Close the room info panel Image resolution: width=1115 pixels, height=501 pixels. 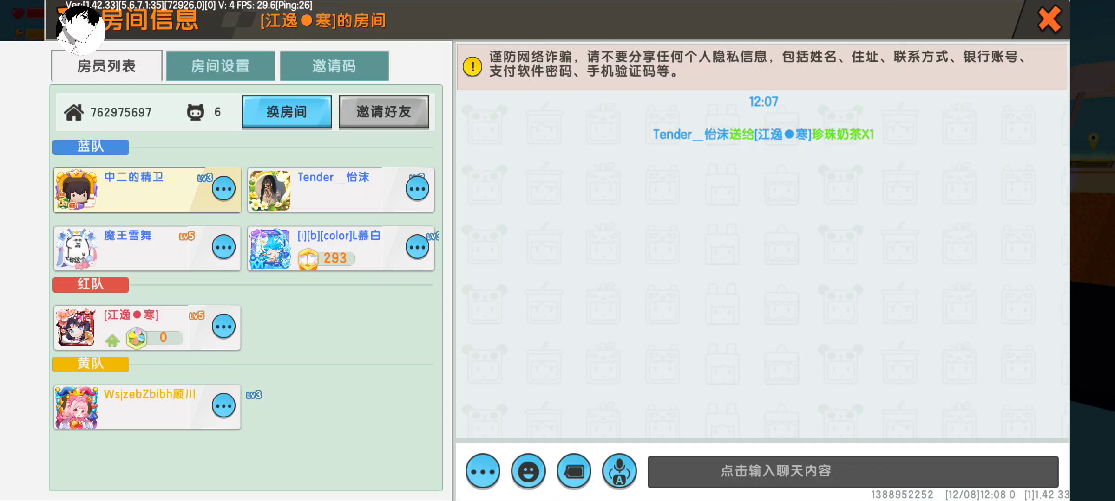pos(1049,19)
